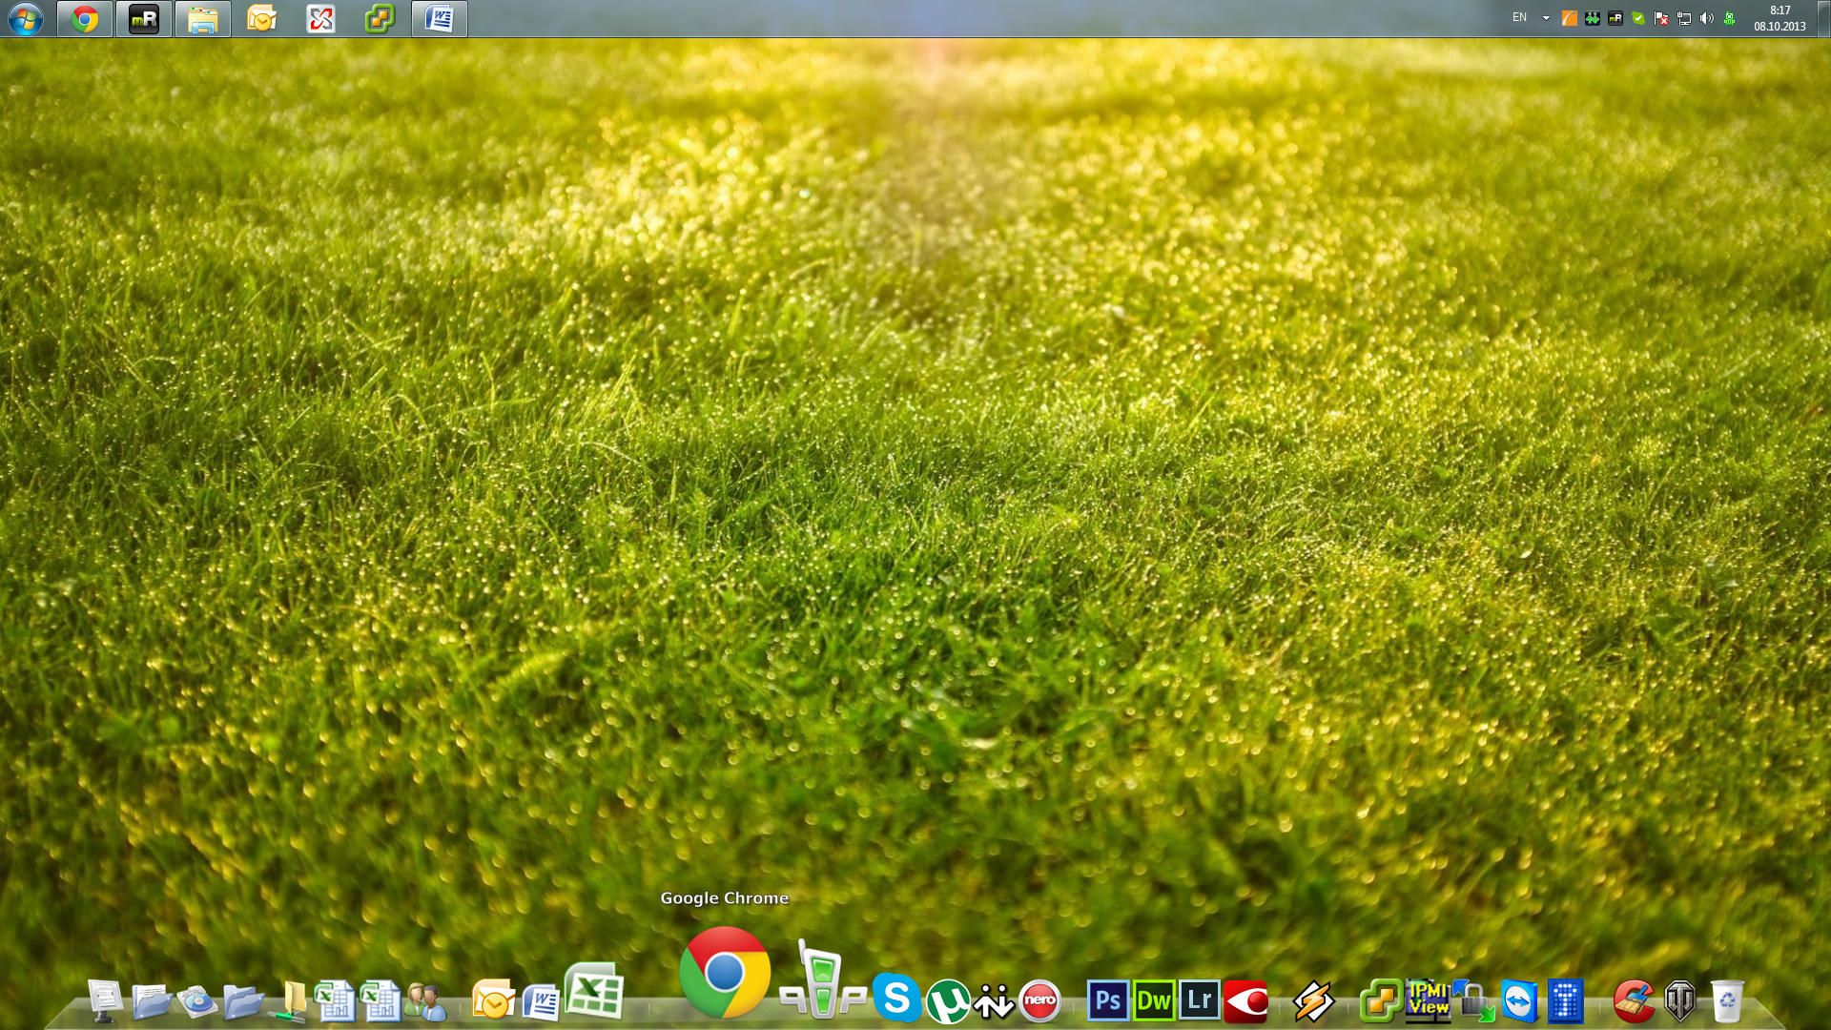Launch TeamViewer from the dock

pos(1519,1001)
